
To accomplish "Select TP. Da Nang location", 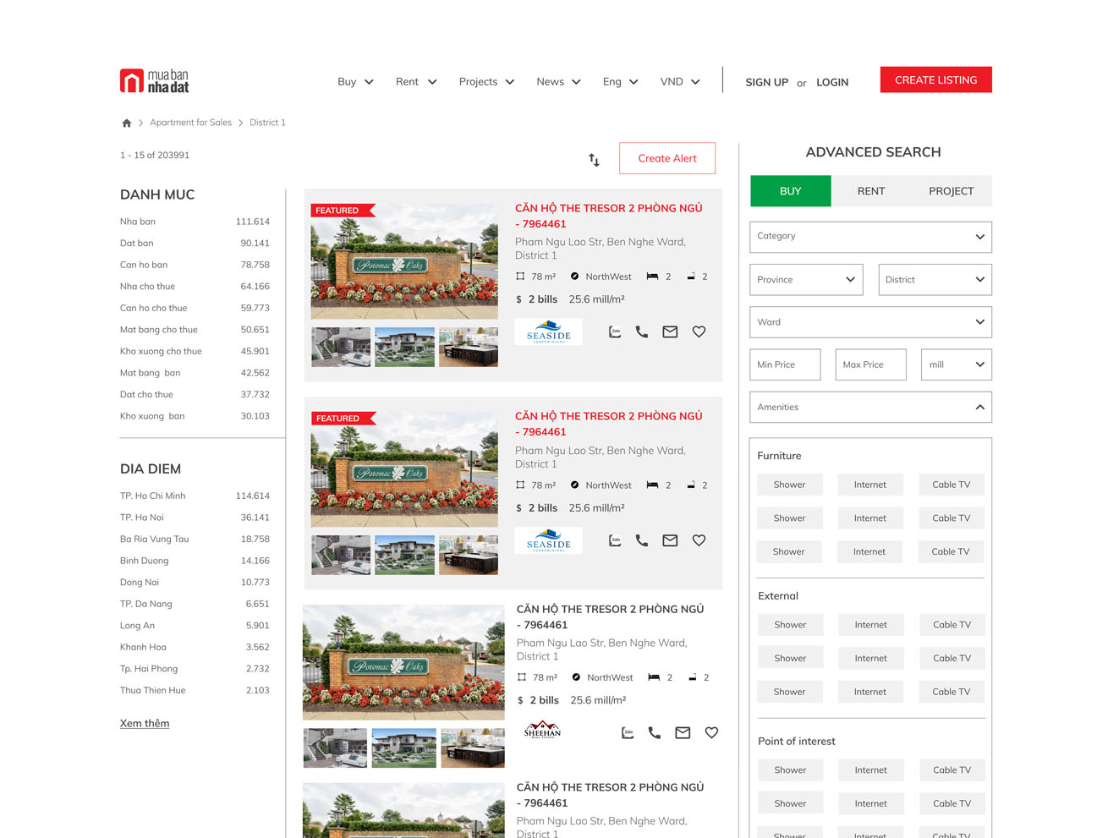I will (195, 604).
